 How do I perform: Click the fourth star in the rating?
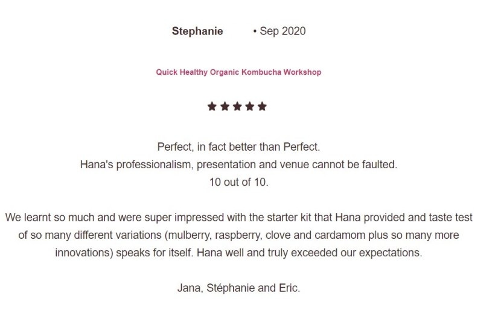point(249,107)
